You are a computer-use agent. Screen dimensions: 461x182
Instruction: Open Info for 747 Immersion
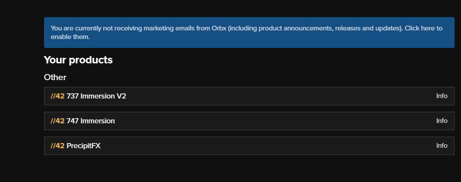(x=442, y=121)
